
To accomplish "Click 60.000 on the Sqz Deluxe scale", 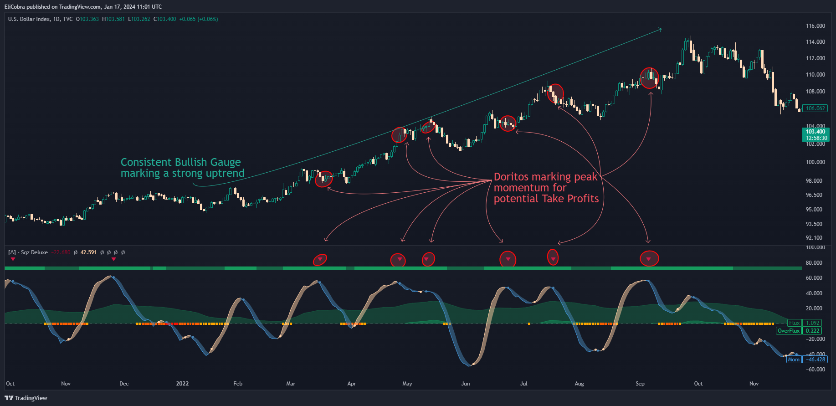I will click(814, 278).
